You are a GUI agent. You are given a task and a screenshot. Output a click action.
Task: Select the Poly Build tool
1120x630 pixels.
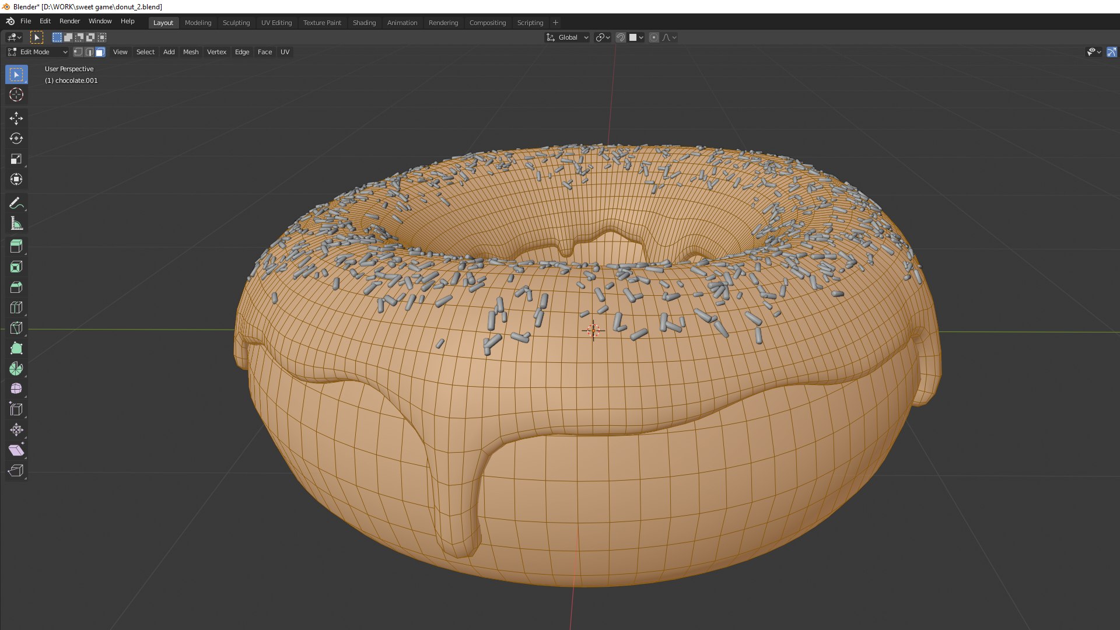click(x=16, y=348)
